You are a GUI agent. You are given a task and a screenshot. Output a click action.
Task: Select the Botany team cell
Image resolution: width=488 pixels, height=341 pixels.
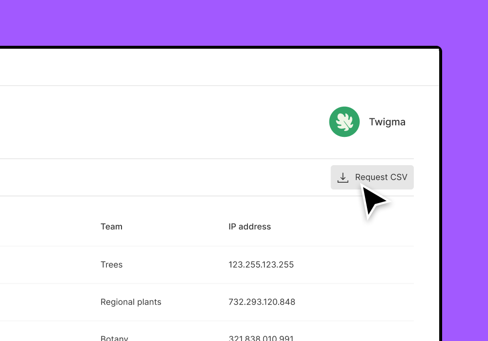click(x=114, y=338)
